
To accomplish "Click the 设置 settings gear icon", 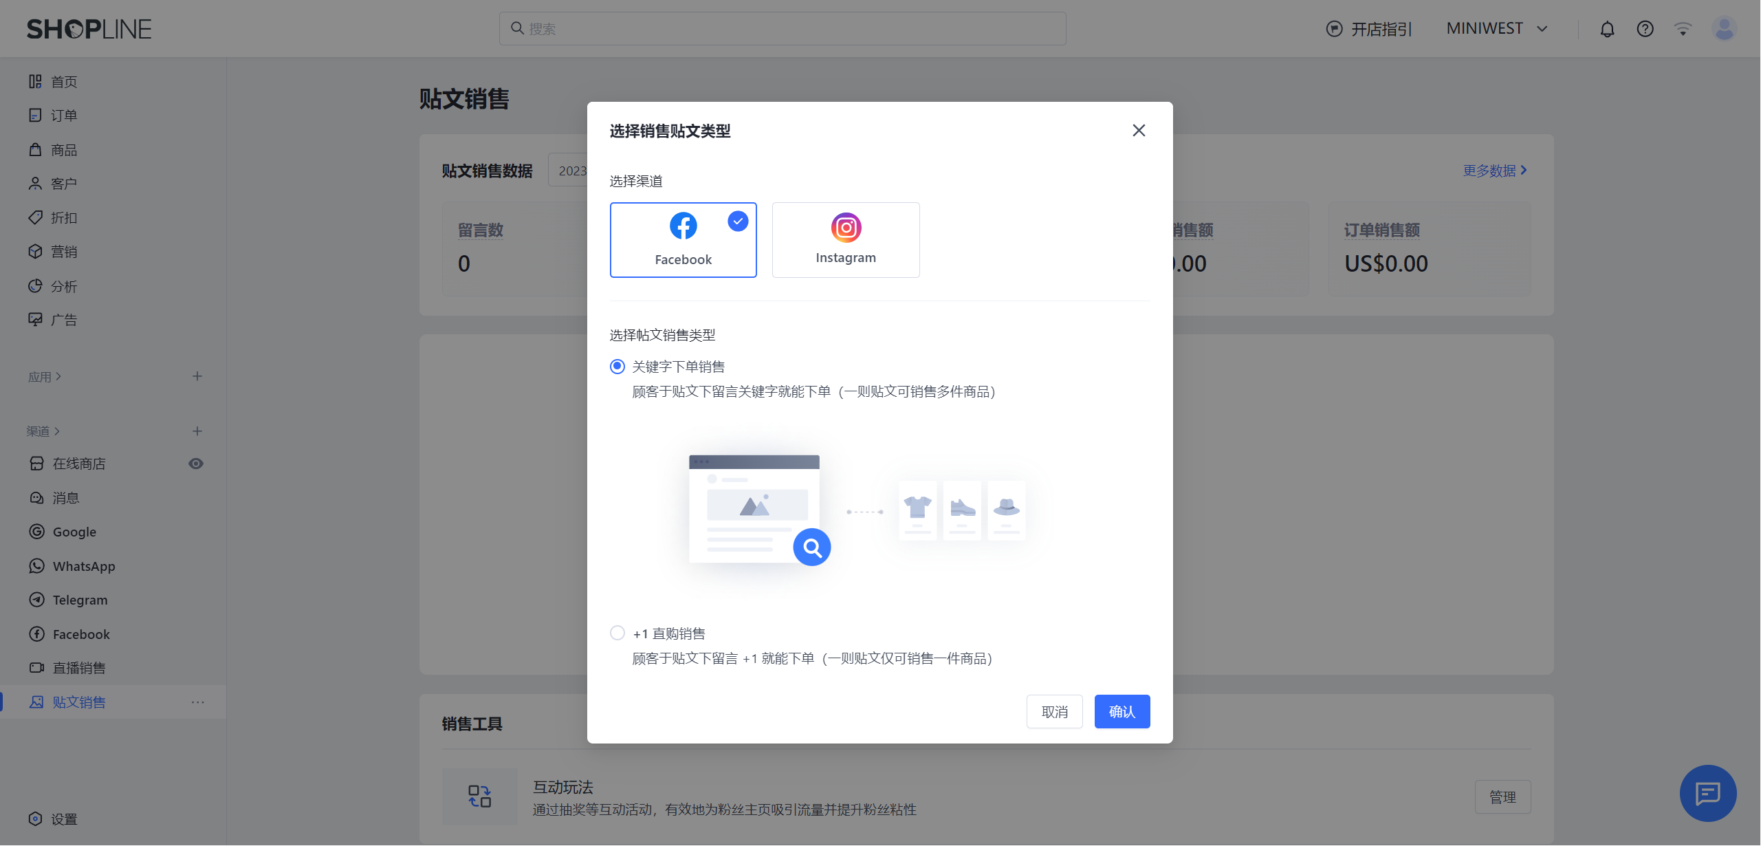I will click(36, 818).
